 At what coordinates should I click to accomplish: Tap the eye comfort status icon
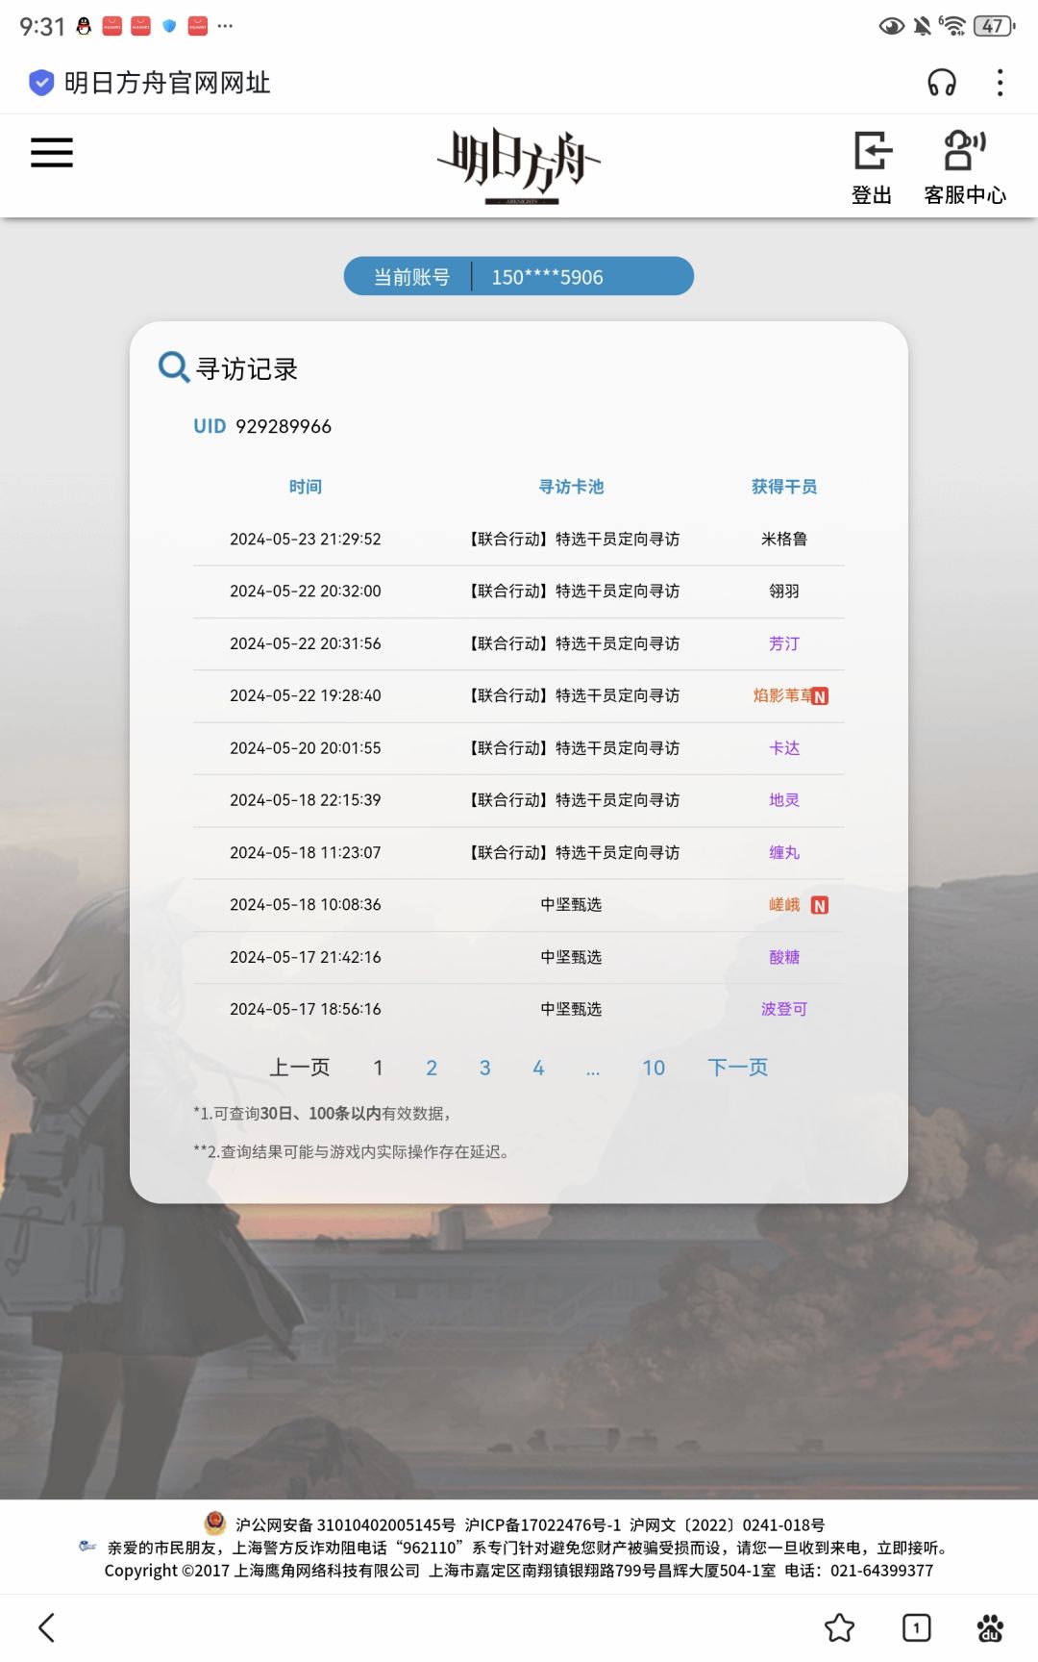892,26
